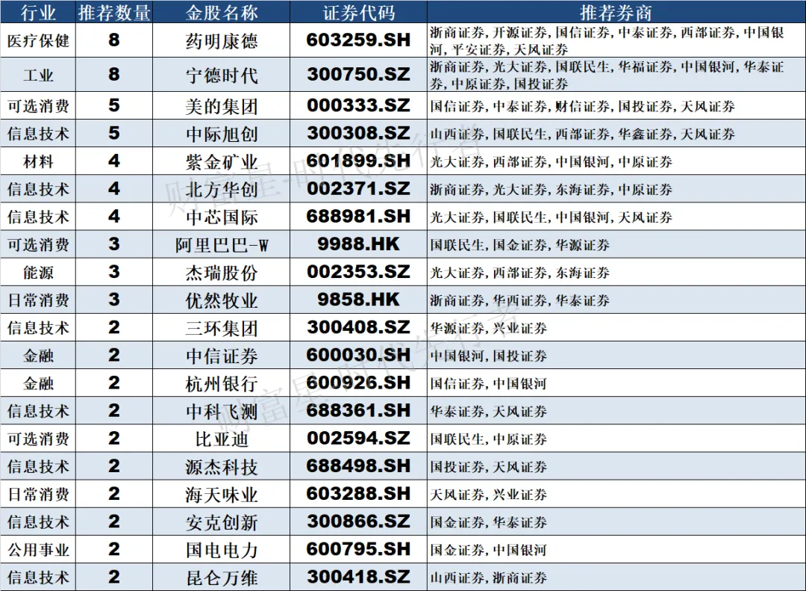Select the 三环集团 cell
806x591 pixels.
pos(221,329)
